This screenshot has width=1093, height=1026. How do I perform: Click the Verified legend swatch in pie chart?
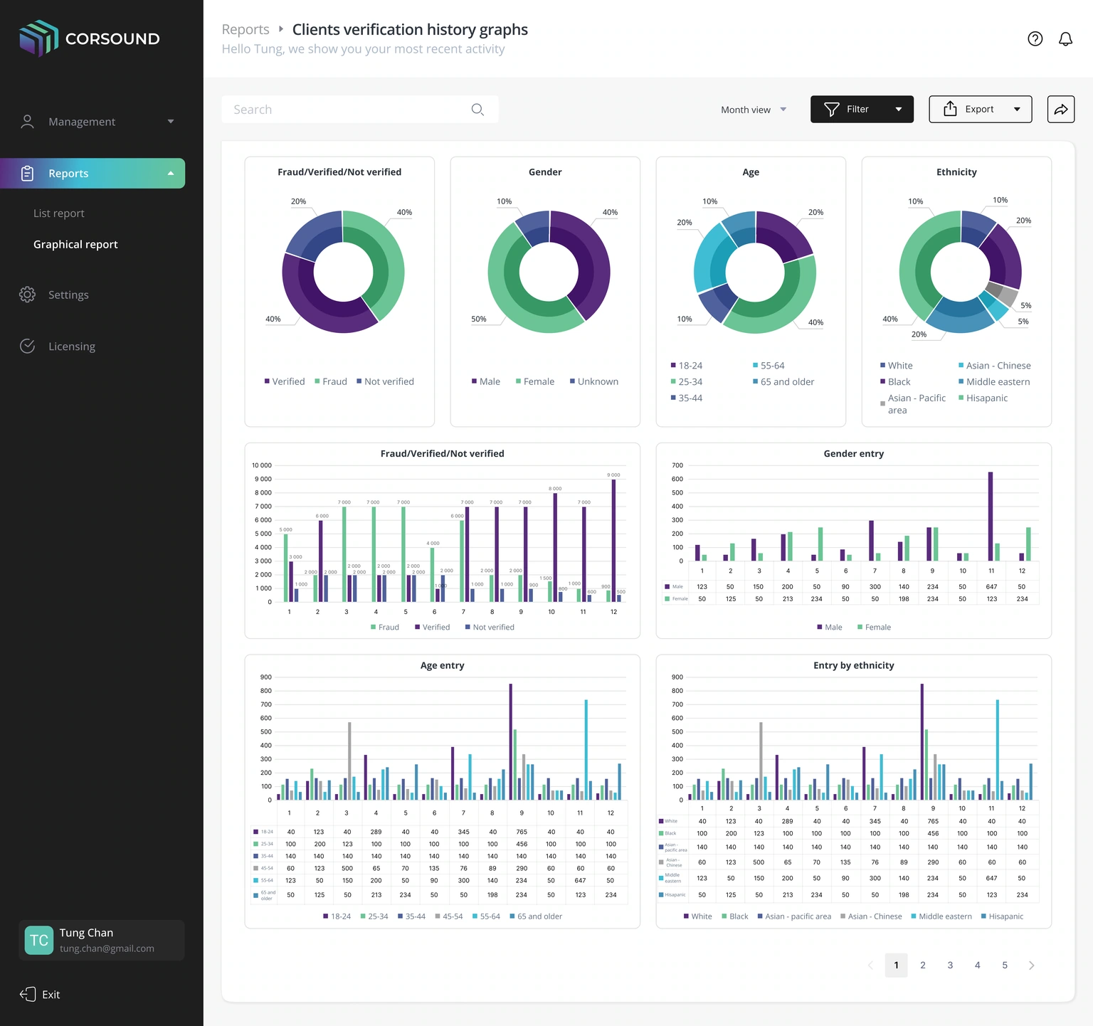point(267,381)
